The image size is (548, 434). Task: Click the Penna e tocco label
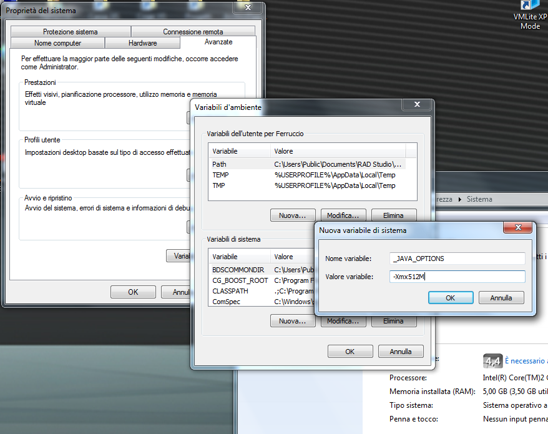click(413, 419)
